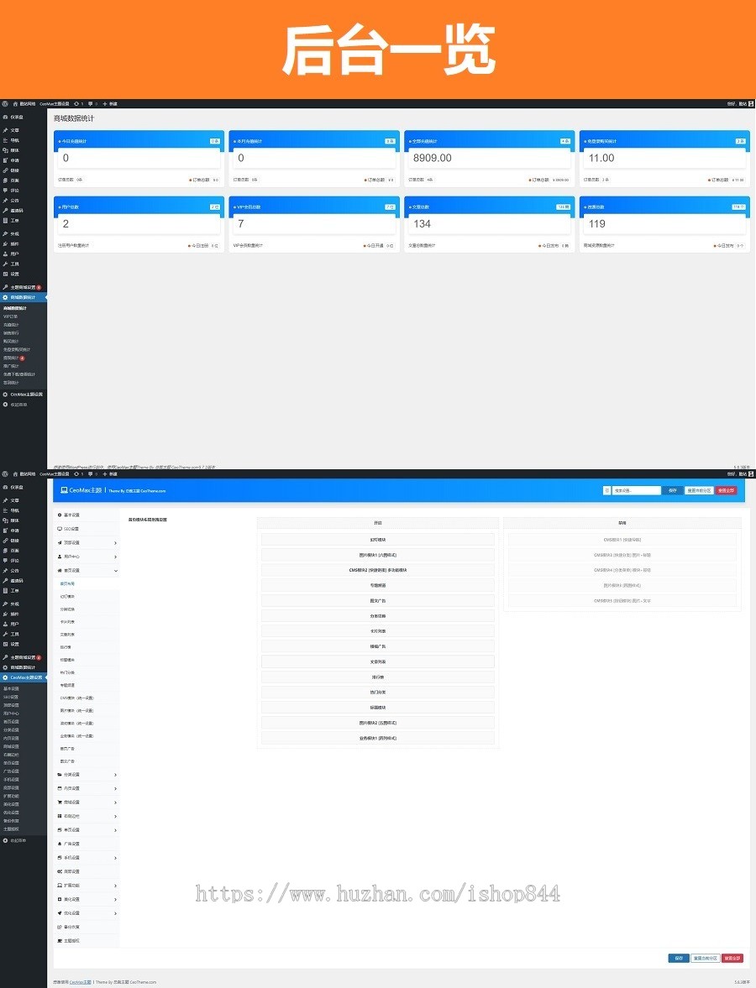
Task: Open 插件 plugins icon on the stats page sidebar
Action: click(x=5, y=243)
